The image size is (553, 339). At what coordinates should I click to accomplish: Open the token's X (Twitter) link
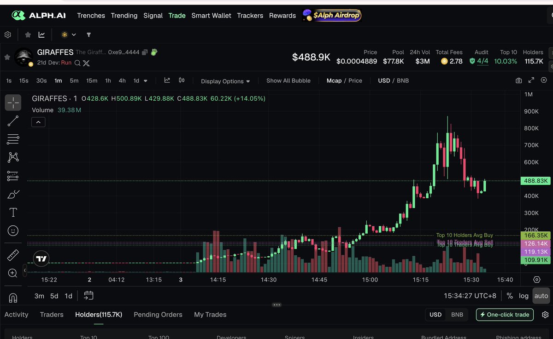point(86,63)
